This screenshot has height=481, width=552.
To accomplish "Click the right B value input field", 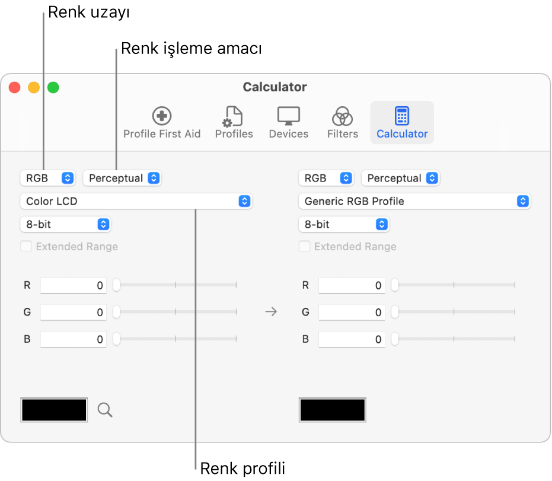I will click(352, 339).
